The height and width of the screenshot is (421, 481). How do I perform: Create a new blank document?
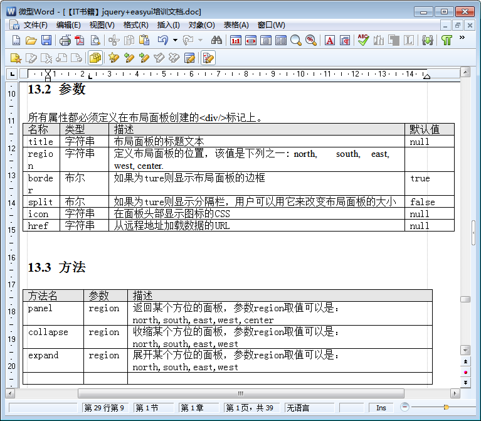pos(16,40)
